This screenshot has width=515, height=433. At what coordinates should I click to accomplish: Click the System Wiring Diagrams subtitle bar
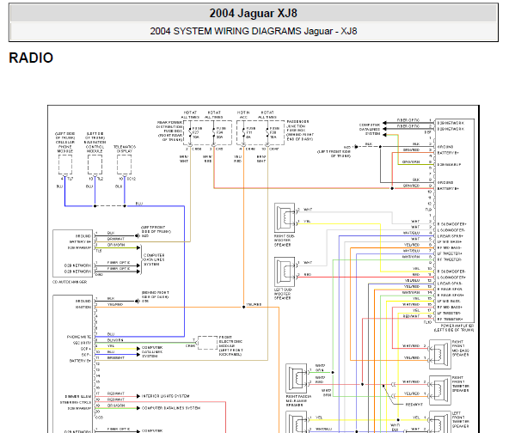click(254, 31)
